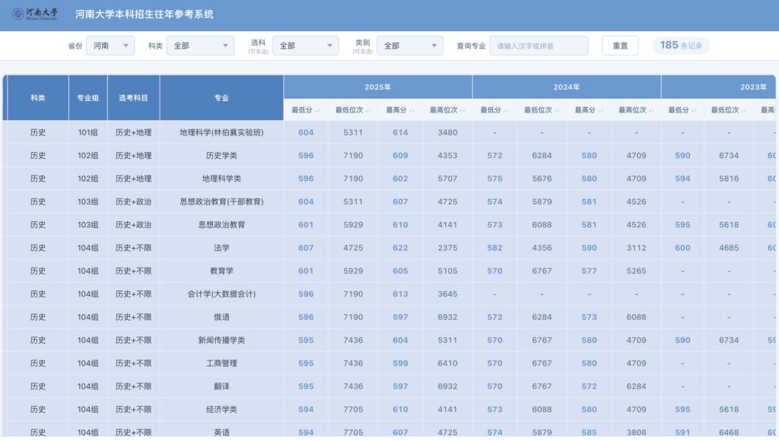Open the 科类 dropdown
This screenshot has width=779, height=441.
tap(200, 46)
